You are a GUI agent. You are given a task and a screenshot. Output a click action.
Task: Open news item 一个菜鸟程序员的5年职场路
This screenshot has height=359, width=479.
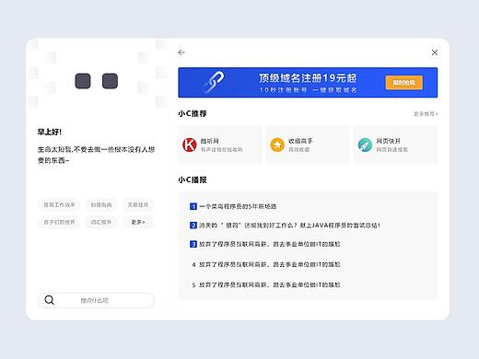point(238,206)
